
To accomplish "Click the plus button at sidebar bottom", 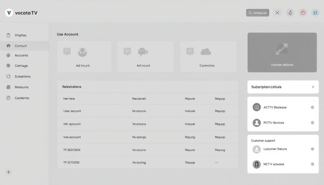I will (9, 172).
